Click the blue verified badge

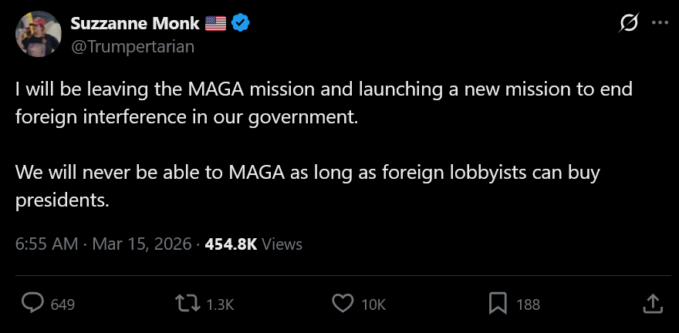click(x=240, y=23)
